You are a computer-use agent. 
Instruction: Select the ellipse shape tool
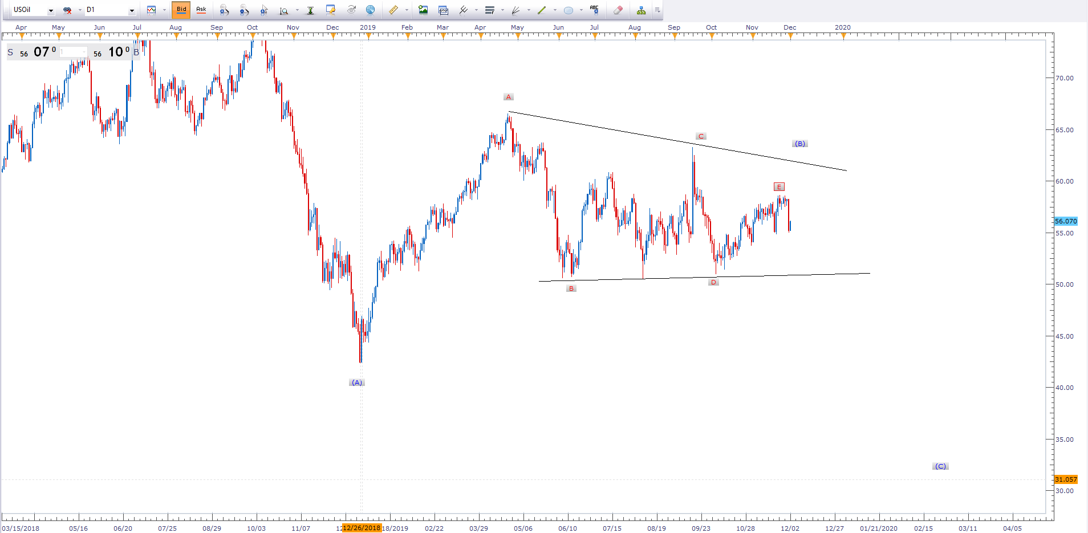tap(569, 10)
